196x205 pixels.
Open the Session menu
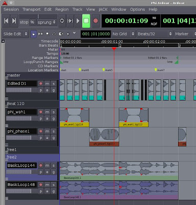point(11,9)
